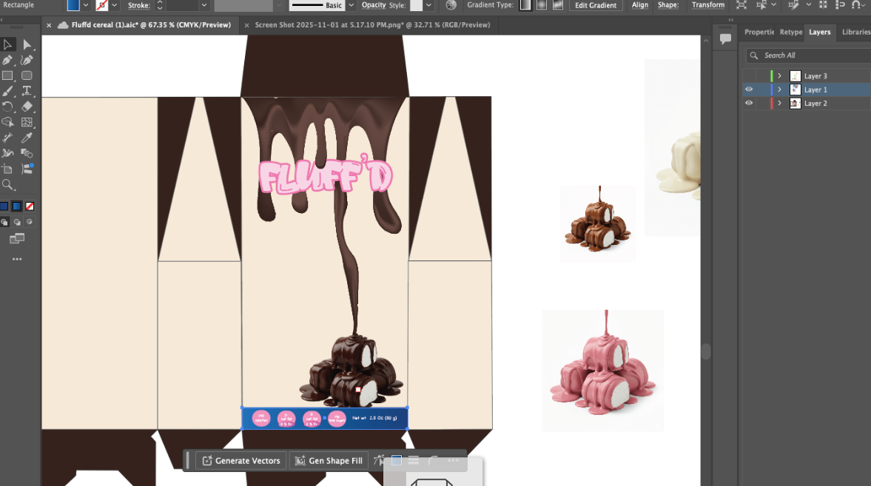Open stroke weight dropdown

pyautogui.click(x=204, y=5)
